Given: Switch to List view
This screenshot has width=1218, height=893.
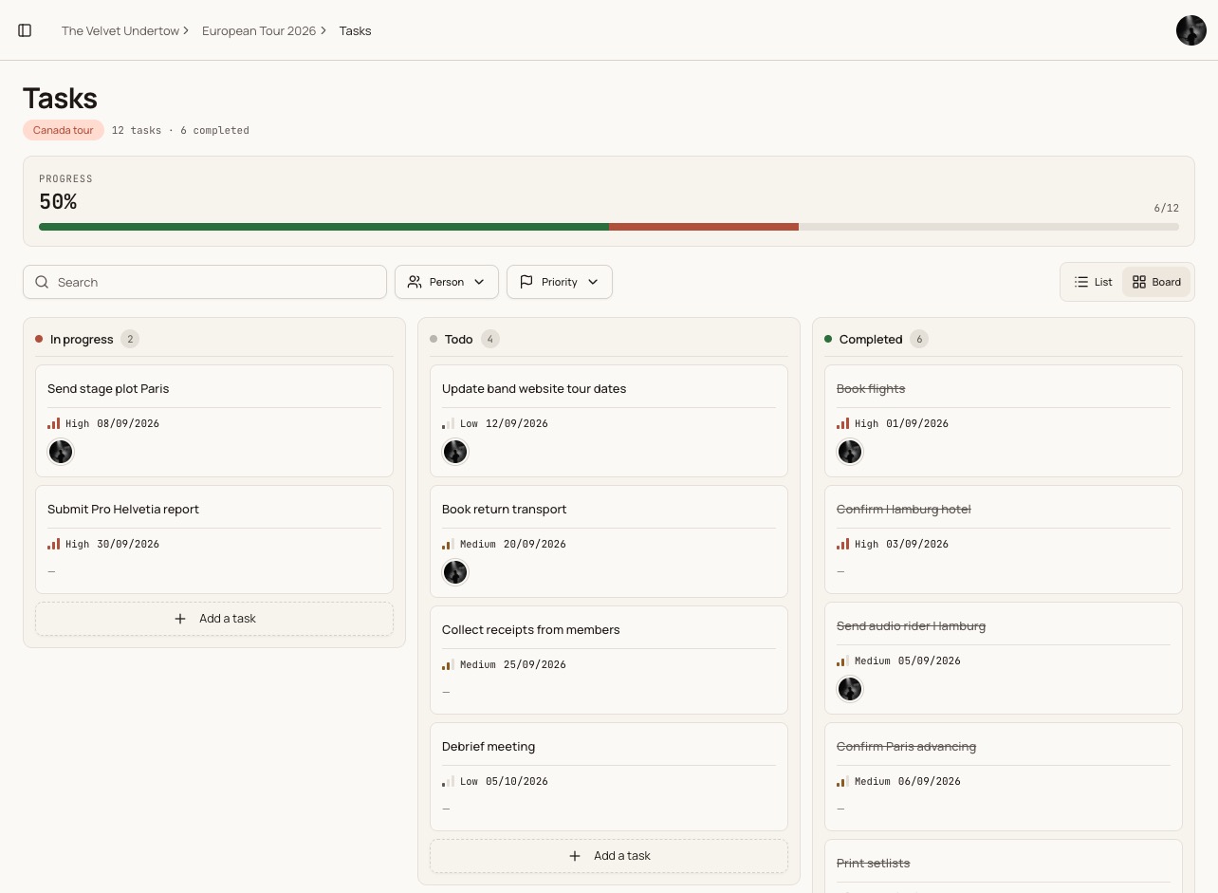Looking at the screenshot, I should click(x=1093, y=282).
